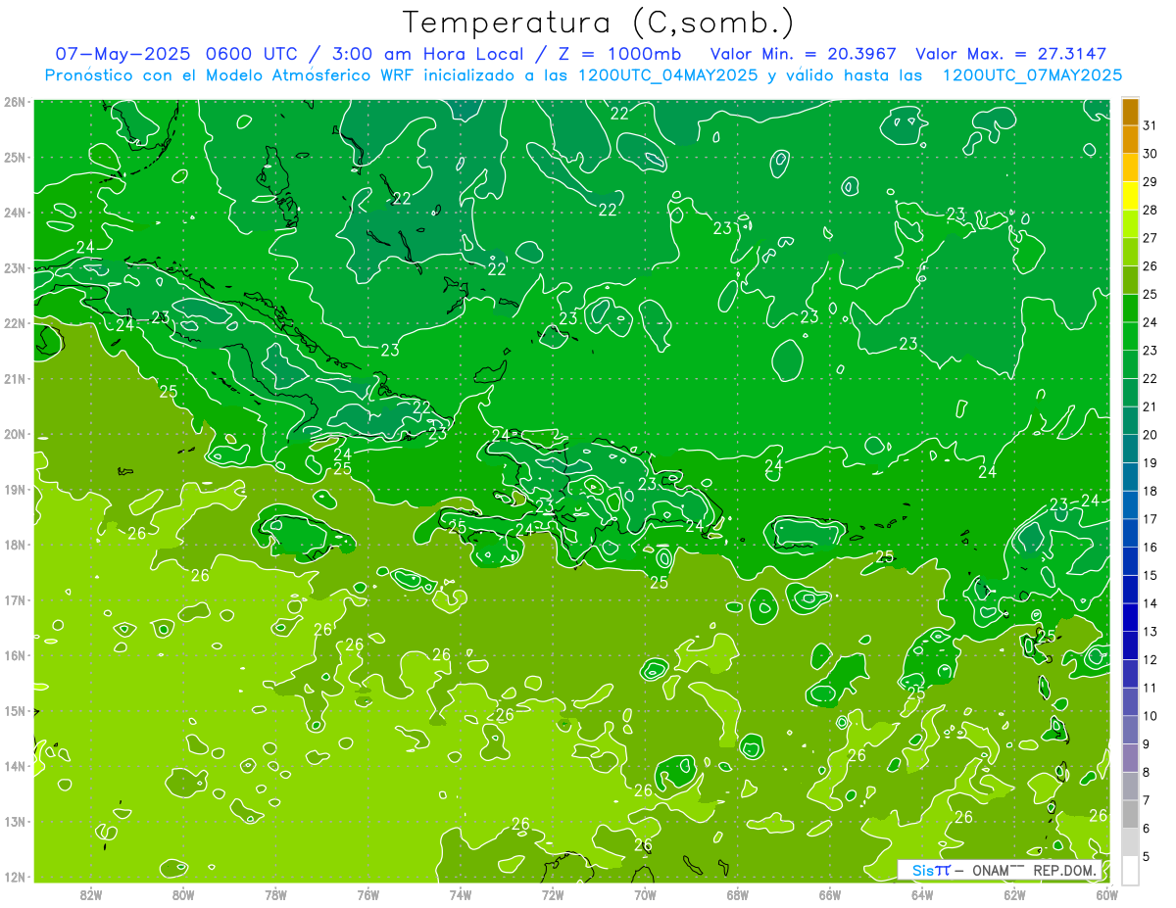Click the latitude axis label "22N"
Image resolution: width=1176 pixels, height=908 pixels.
point(15,323)
